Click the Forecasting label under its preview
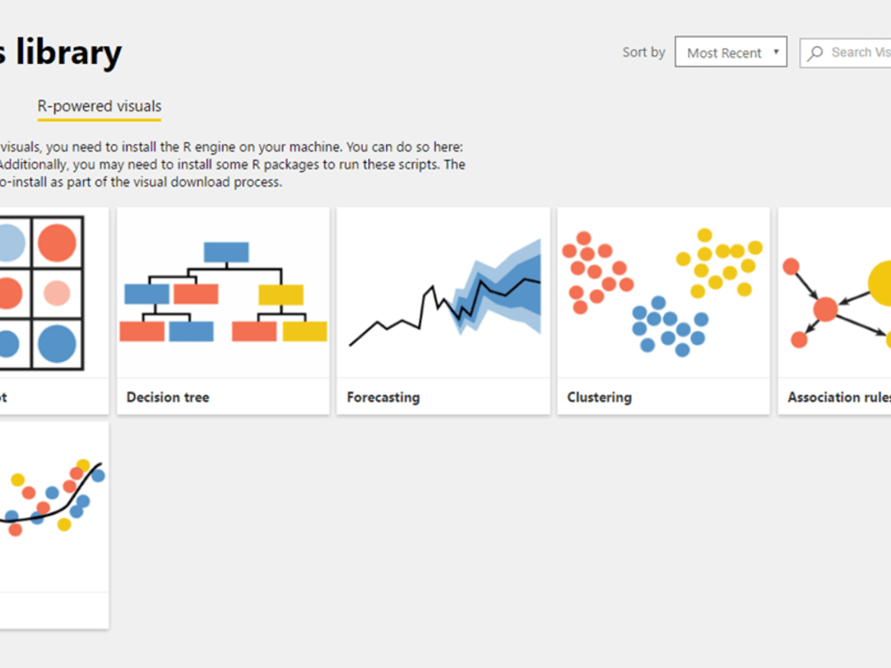This screenshot has width=891, height=668. coord(383,397)
